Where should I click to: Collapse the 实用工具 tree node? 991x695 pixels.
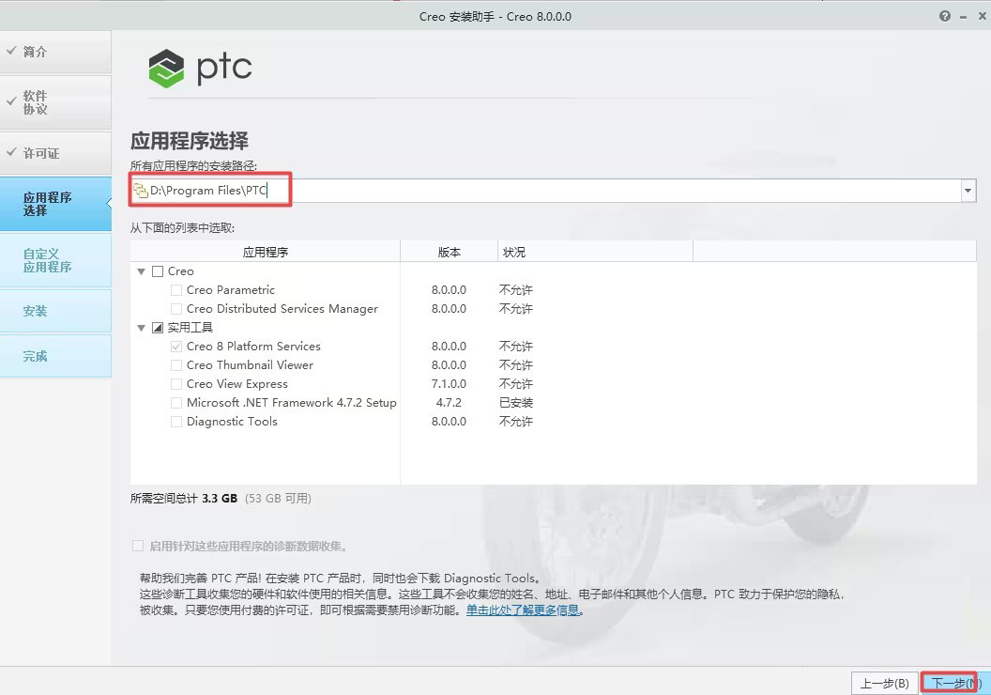point(141,327)
